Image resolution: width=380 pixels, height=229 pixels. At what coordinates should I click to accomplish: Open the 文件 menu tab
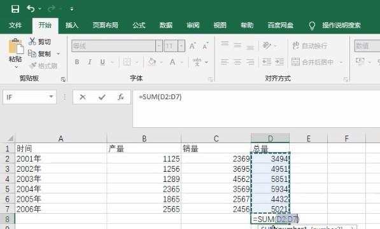pos(15,25)
